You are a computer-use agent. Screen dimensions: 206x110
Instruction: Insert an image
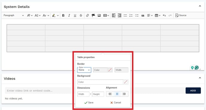(x=99, y=15)
